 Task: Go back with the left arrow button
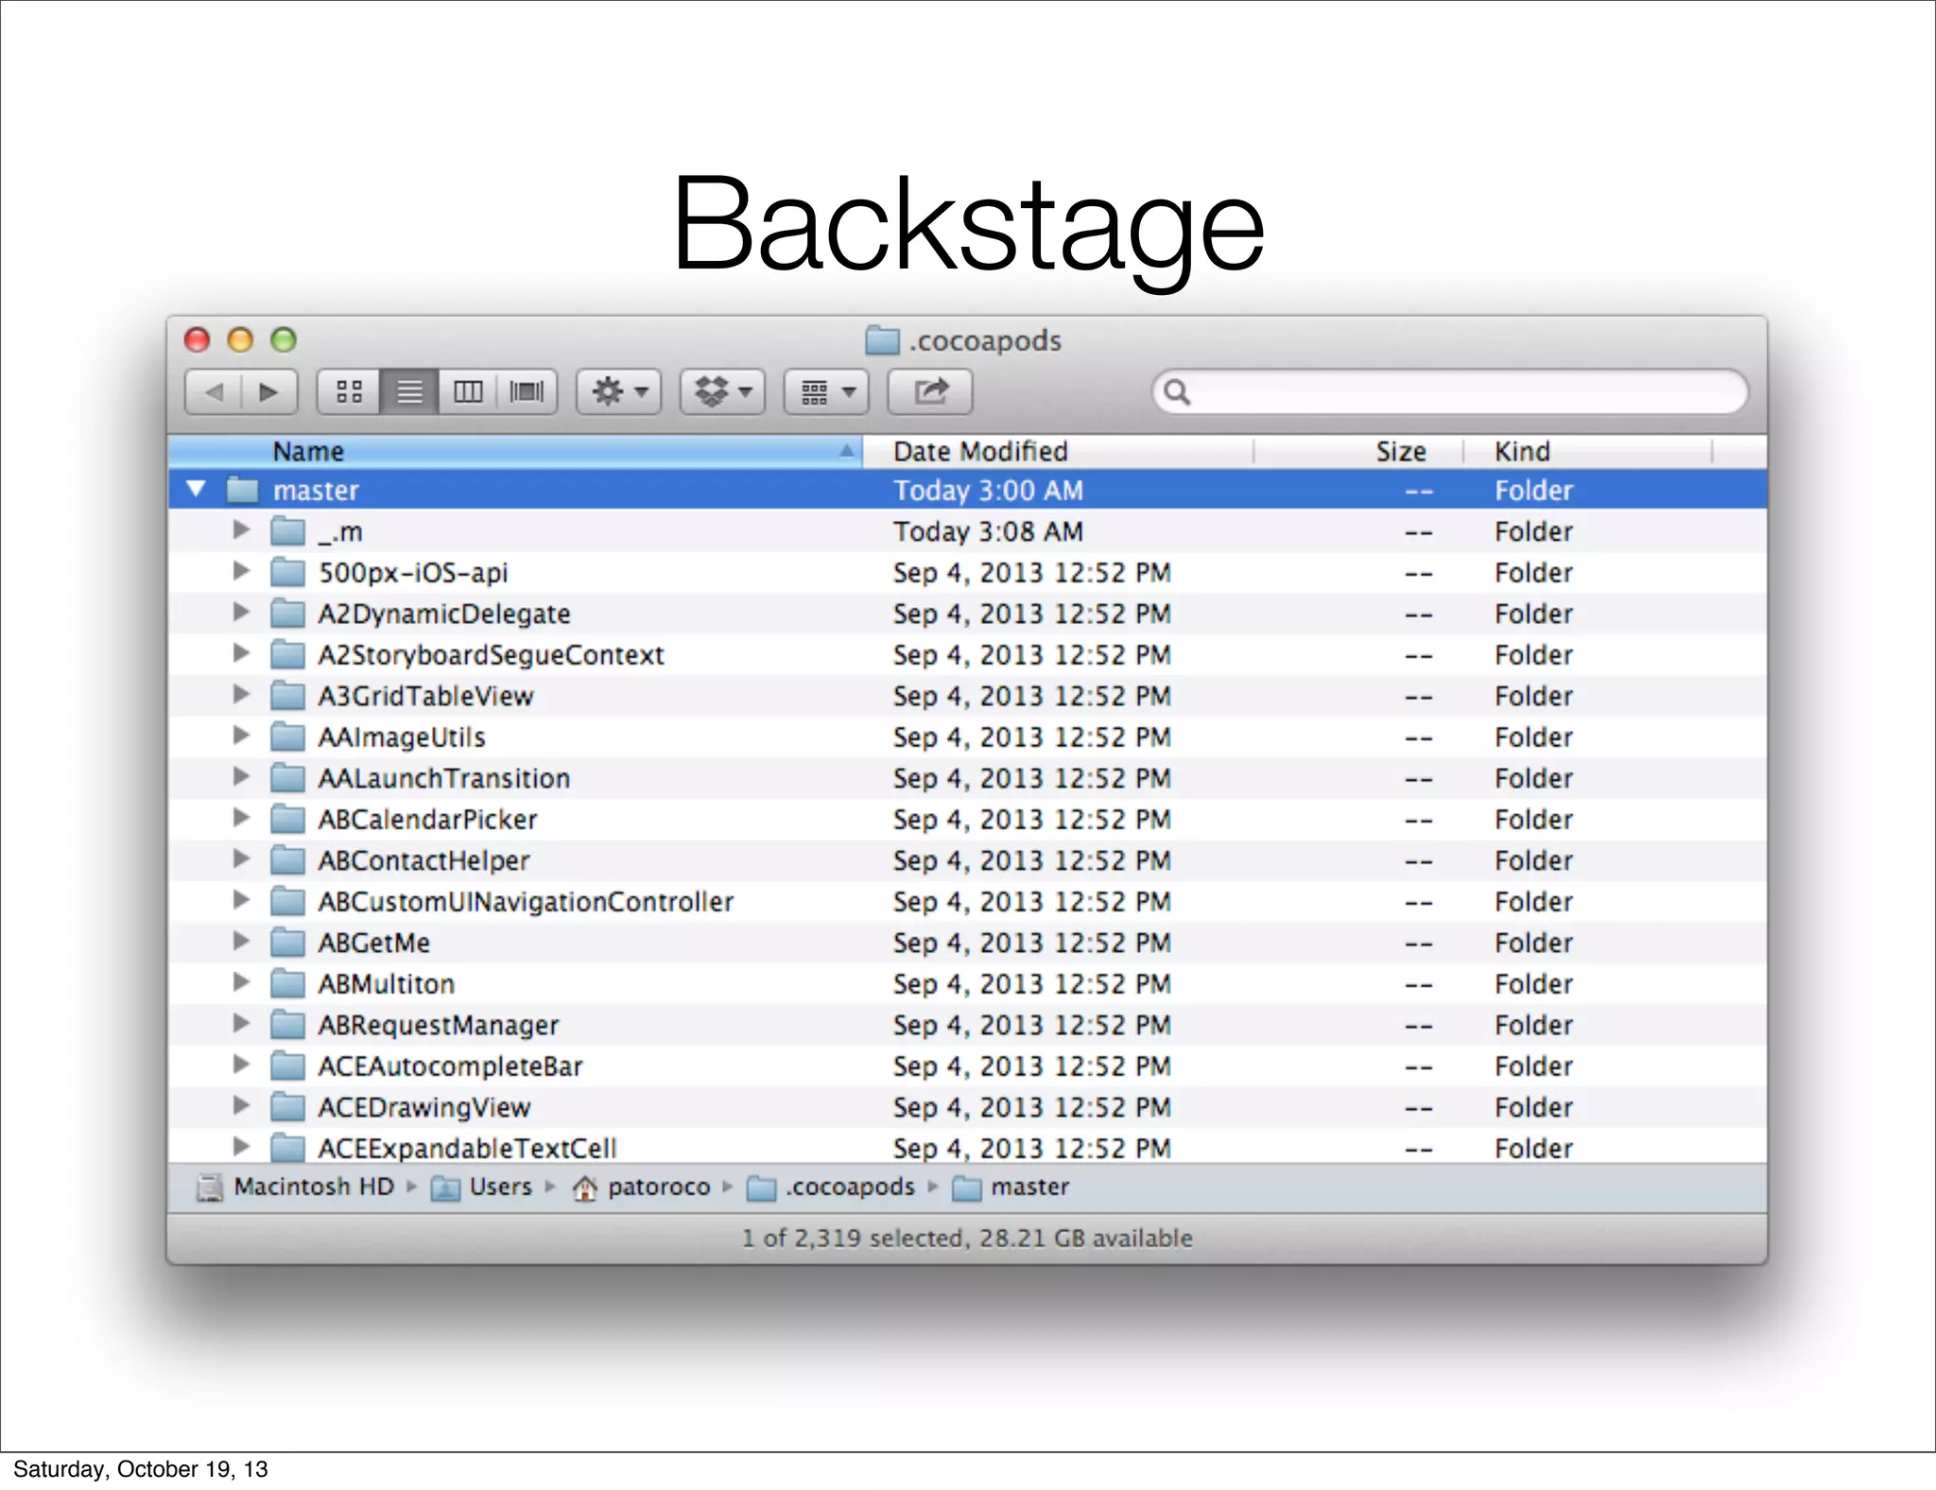point(214,391)
